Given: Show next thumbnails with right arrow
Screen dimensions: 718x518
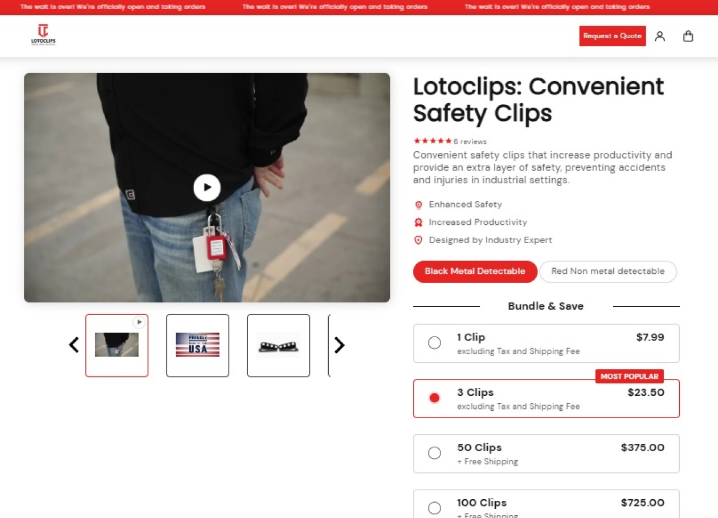Looking at the screenshot, I should click(339, 345).
